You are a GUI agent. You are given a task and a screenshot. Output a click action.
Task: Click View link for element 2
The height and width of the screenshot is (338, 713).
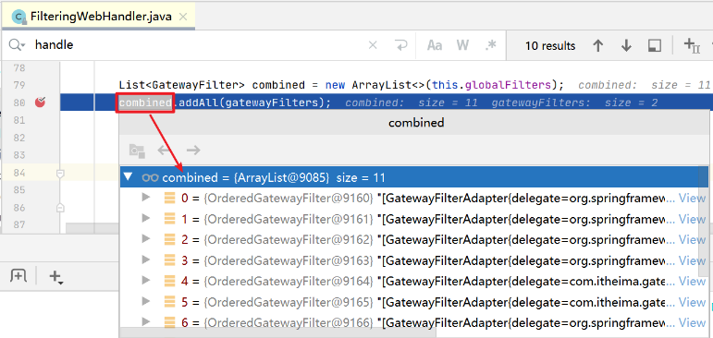point(692,239)
